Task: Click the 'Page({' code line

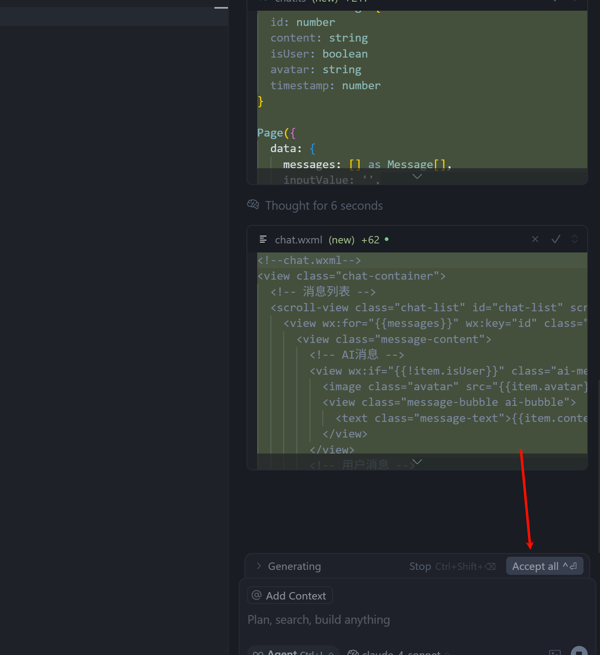Action: click(277, 133)
